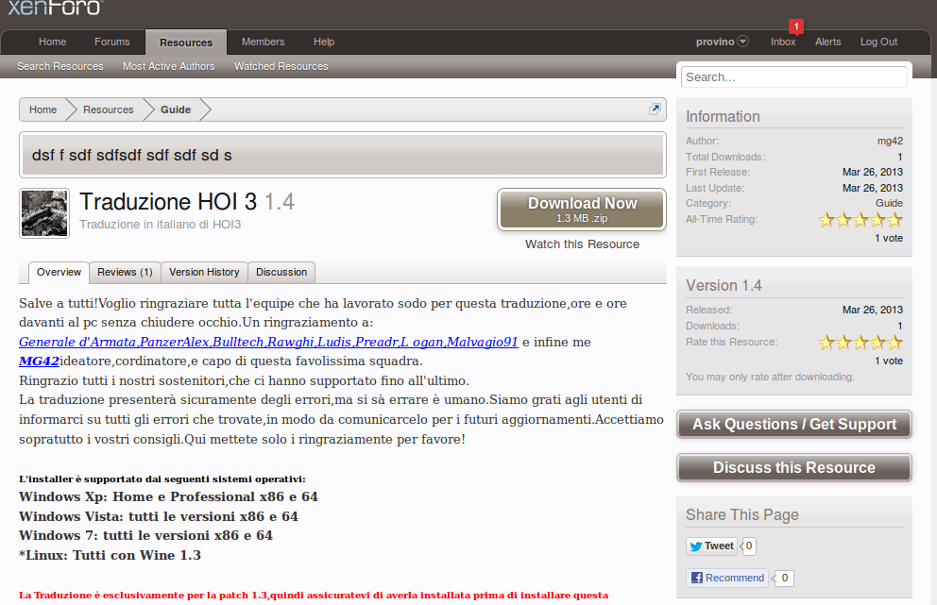Click the 'Windows Vista: tutti le versioni' line
The height and width of the screenshot is (605, 937).
pyautogui.click(x=159, y=516)
